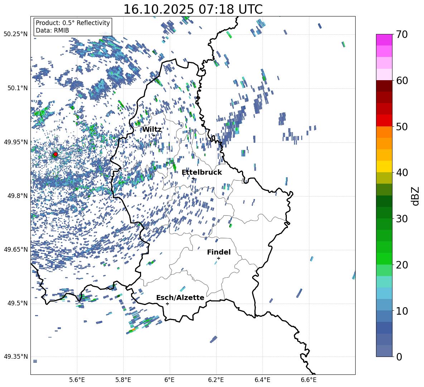The image size is (424, 387).
Task: Click the red radar site marker
Action: click(x=55, y=154)
